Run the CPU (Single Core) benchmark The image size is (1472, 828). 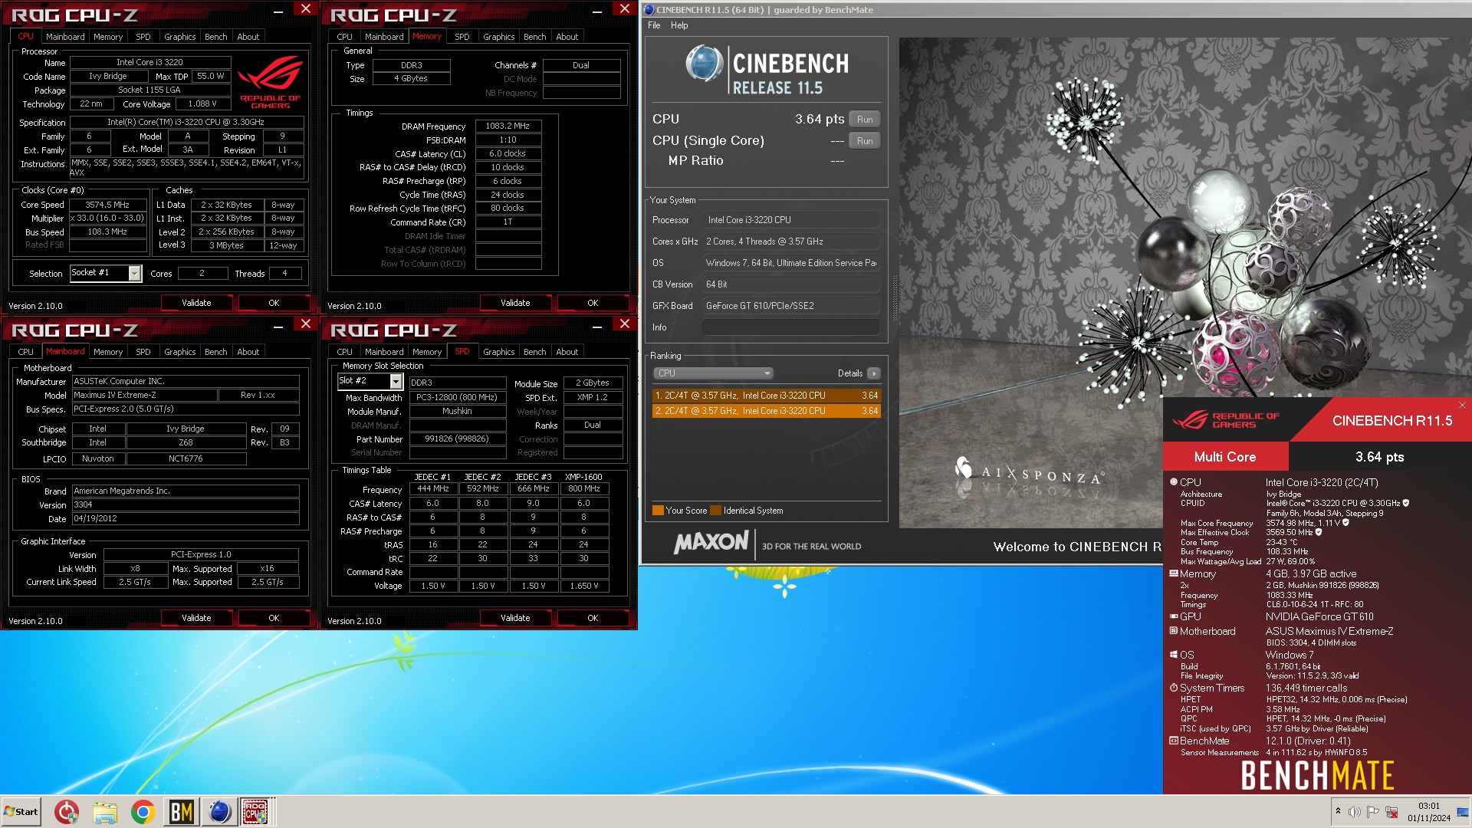(865, 141)
